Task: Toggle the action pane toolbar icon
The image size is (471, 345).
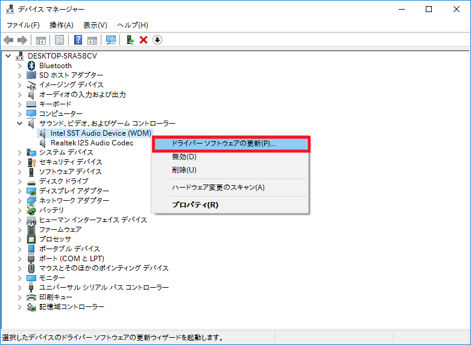Action: coord(92,40)
